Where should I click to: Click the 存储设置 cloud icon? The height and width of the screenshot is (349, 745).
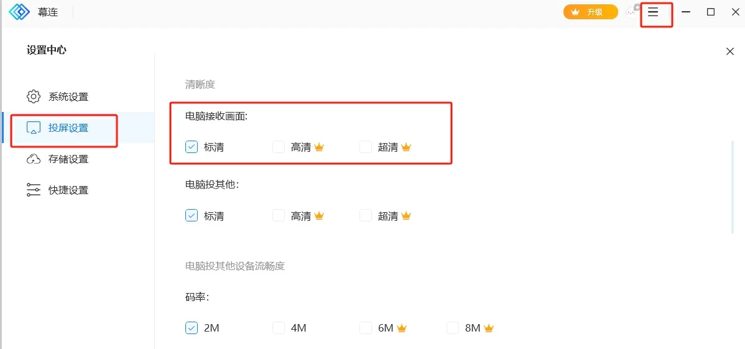pos(33,159)
